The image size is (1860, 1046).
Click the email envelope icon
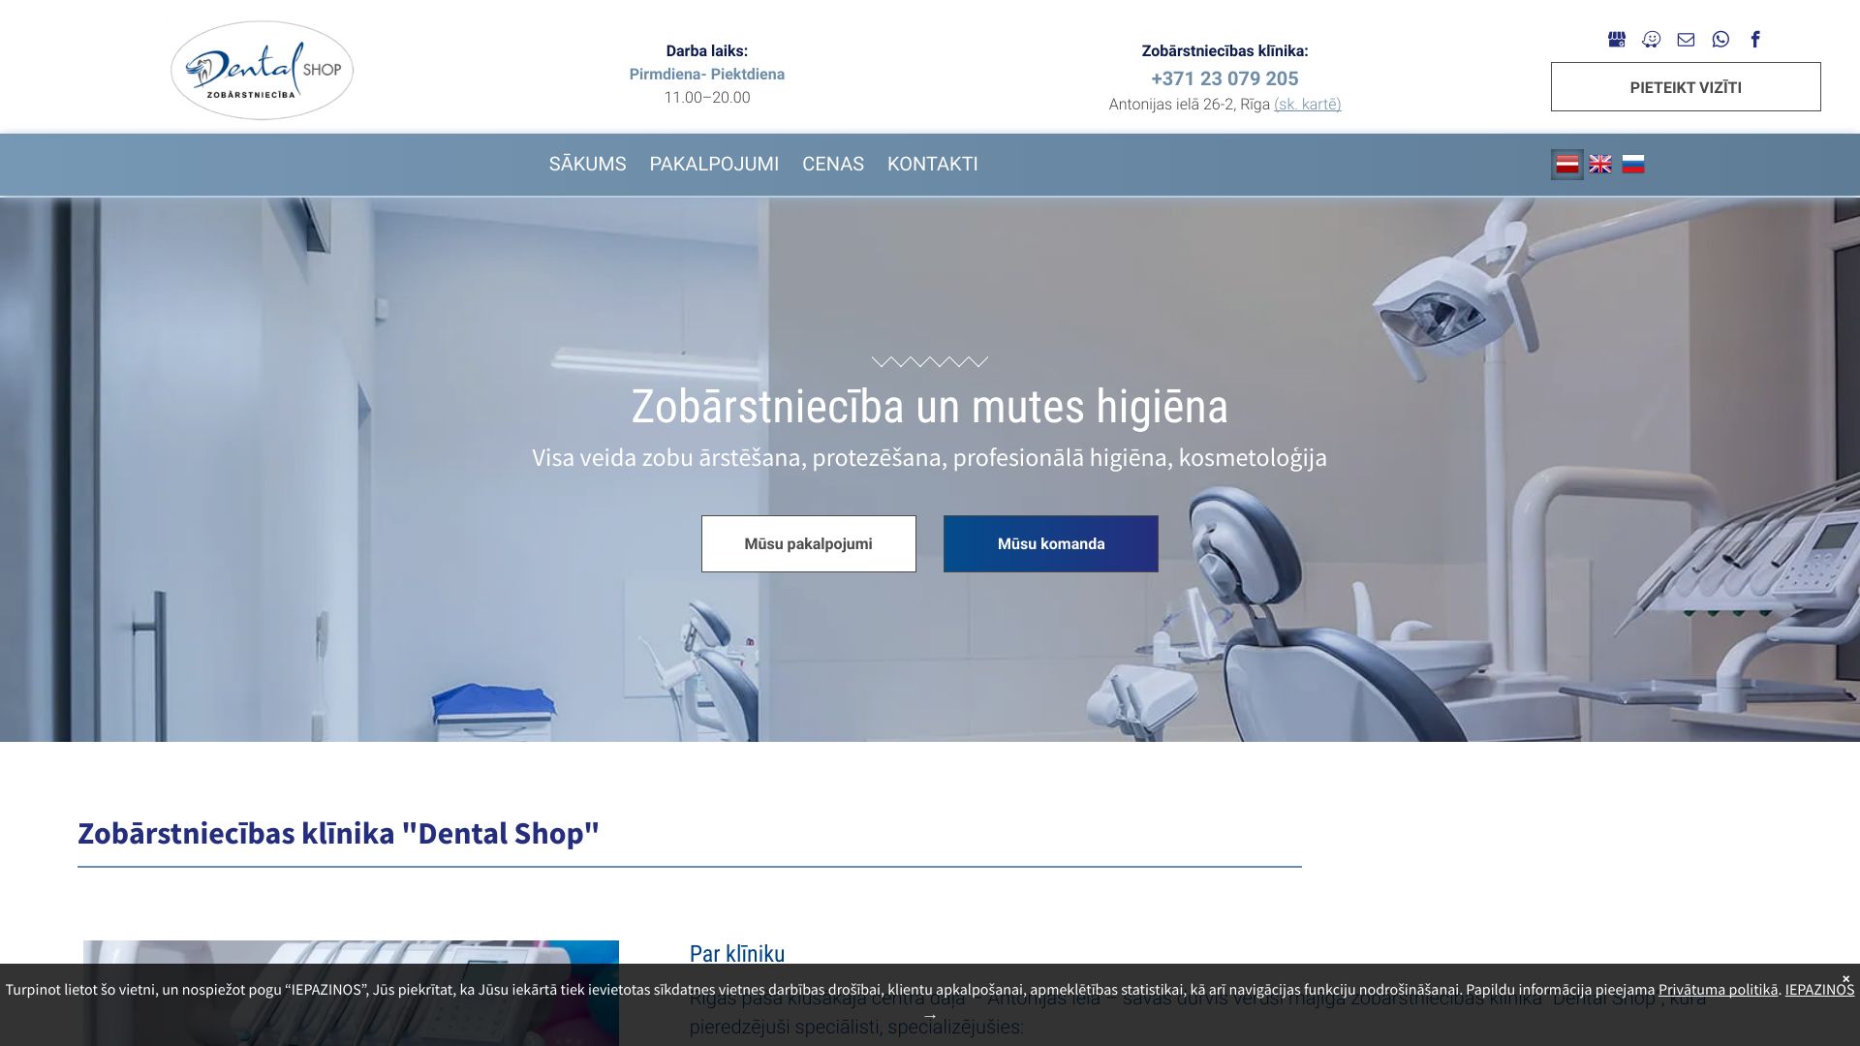[1686, 39]
